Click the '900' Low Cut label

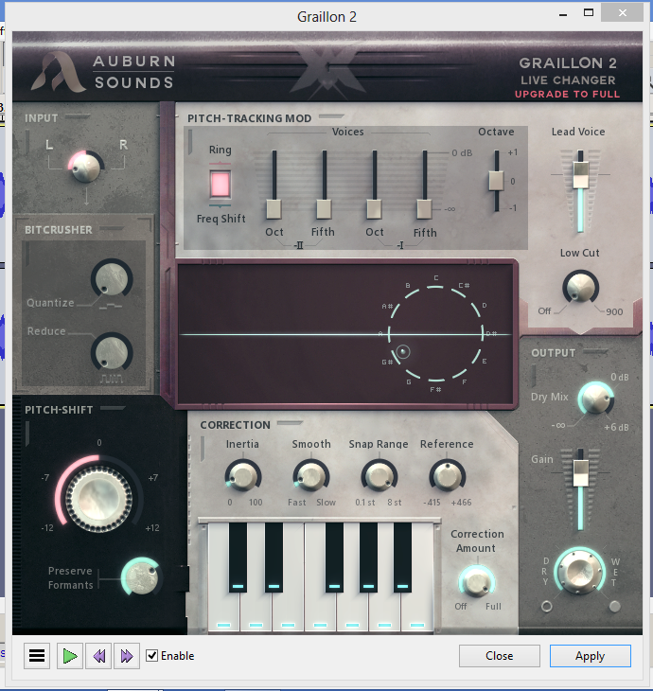point(614,311)
